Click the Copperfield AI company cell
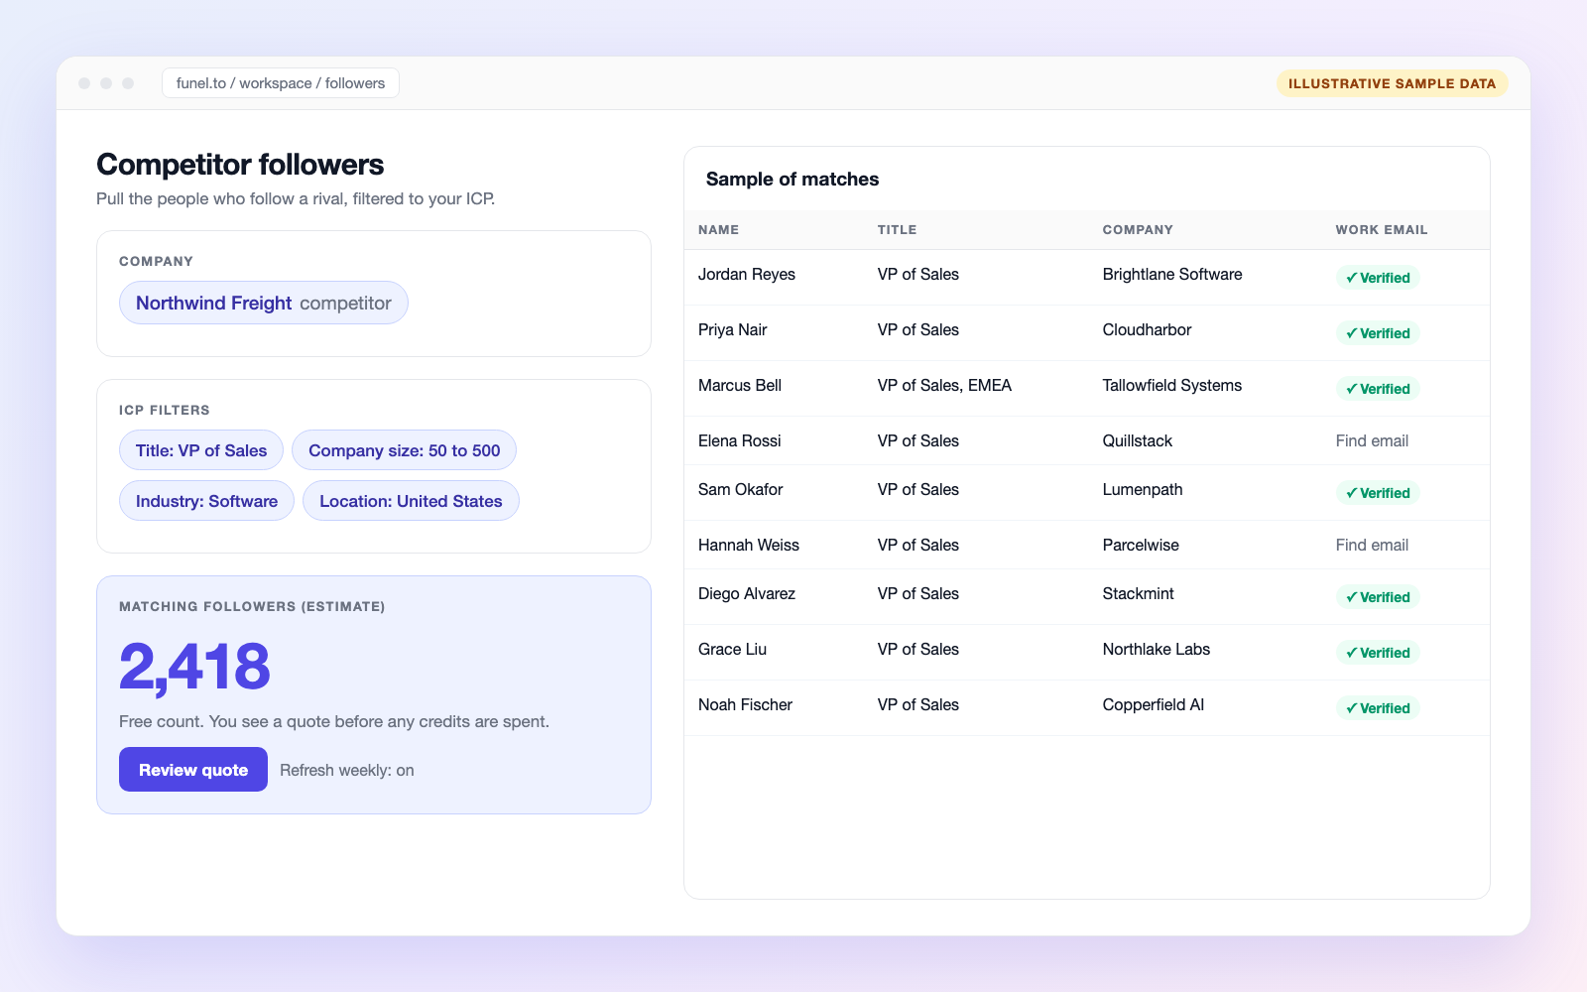 [1154, 704]
